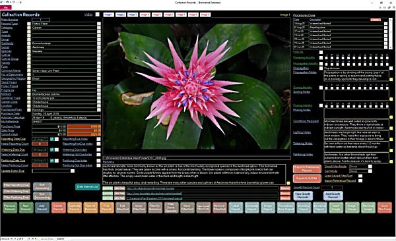Open the Image Viewer
The height and width of the screenshot is (241, 396).
click(352, 207)
